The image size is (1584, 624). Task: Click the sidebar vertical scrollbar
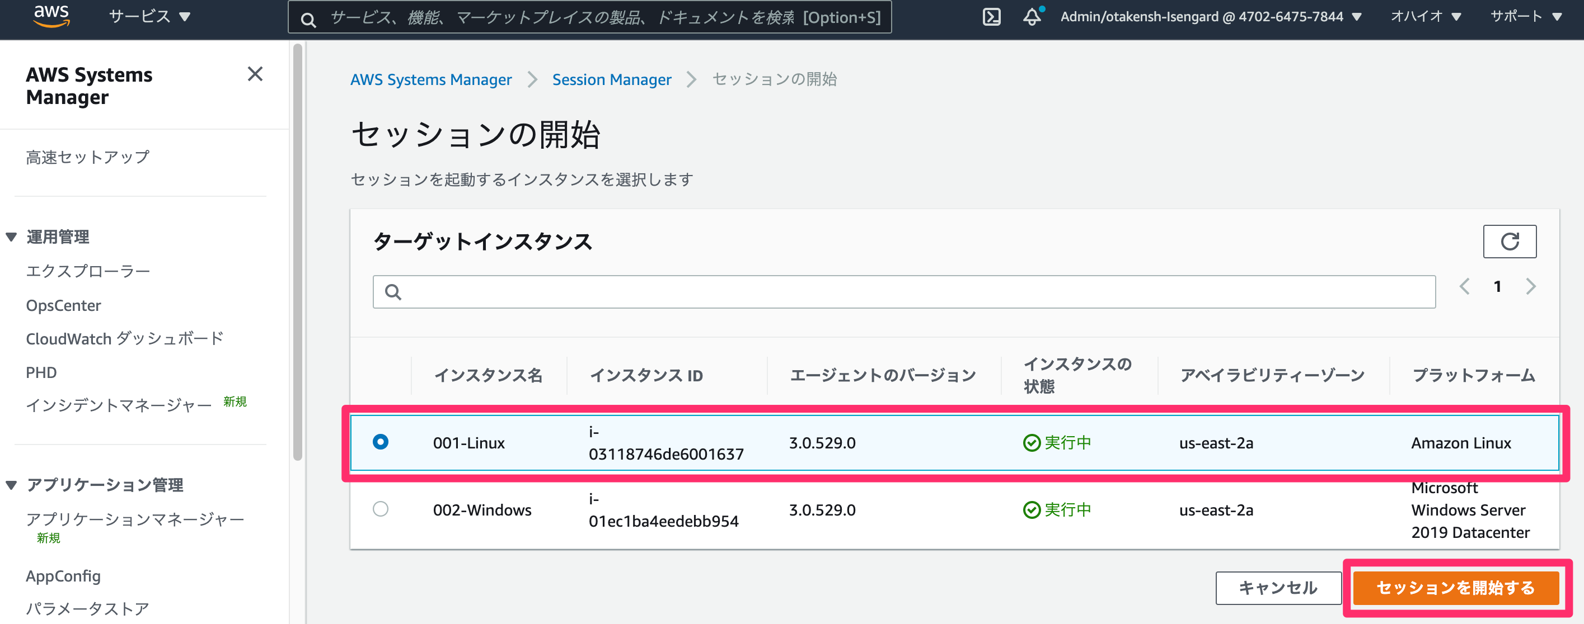point(298,252)
